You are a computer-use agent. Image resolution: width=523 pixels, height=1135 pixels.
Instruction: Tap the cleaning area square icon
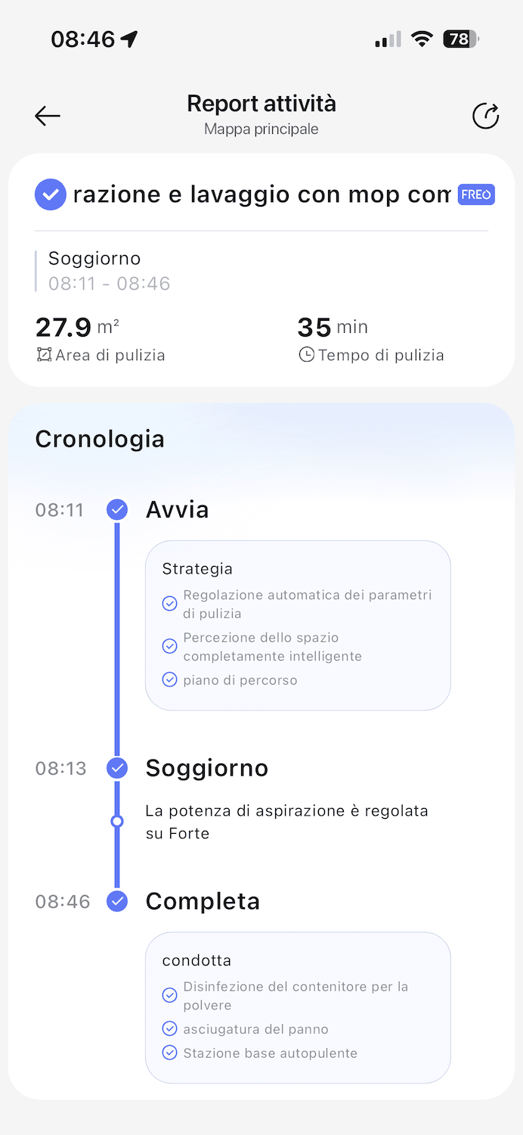tap(45, 355)
